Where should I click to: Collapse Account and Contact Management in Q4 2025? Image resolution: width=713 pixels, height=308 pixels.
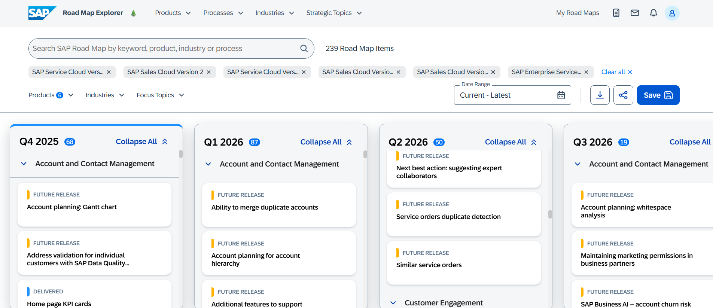24,164
